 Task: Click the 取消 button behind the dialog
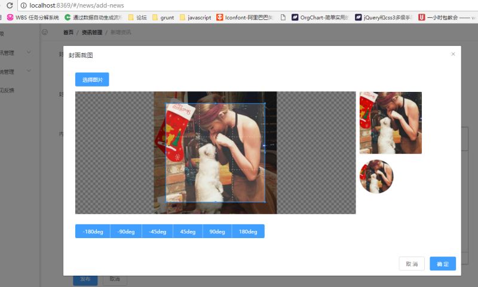click(x=115, y=279)
